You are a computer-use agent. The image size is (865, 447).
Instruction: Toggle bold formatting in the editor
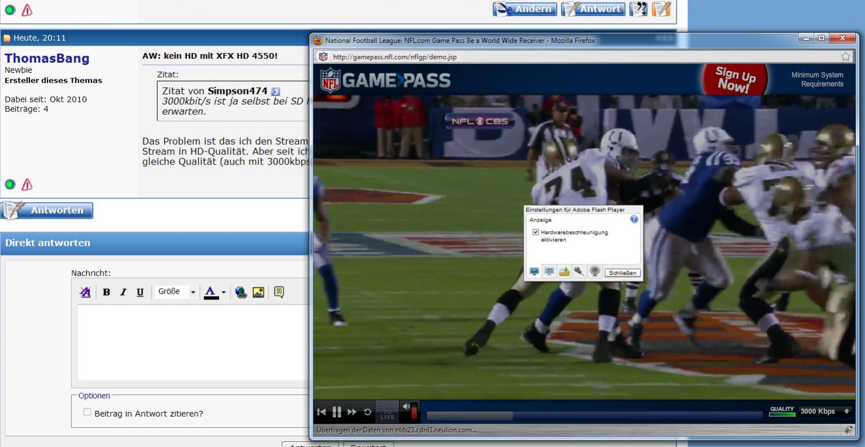(x=106, y=292)
